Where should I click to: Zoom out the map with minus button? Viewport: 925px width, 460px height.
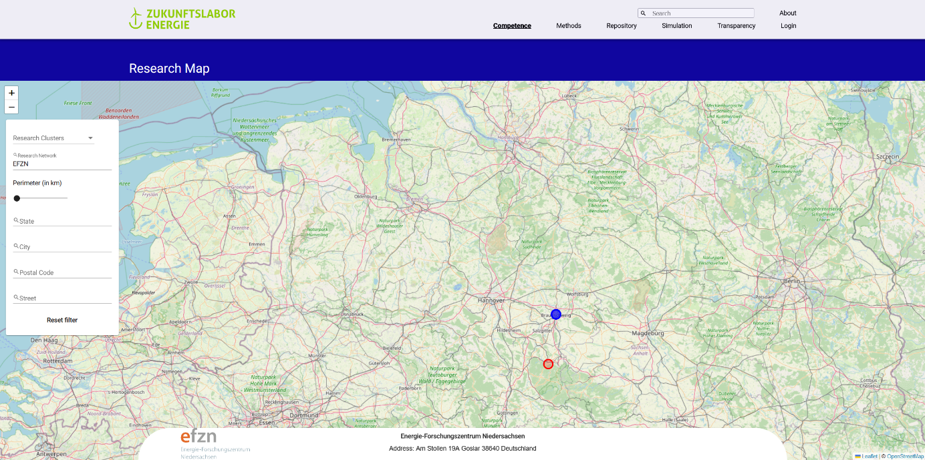[11, 107]
